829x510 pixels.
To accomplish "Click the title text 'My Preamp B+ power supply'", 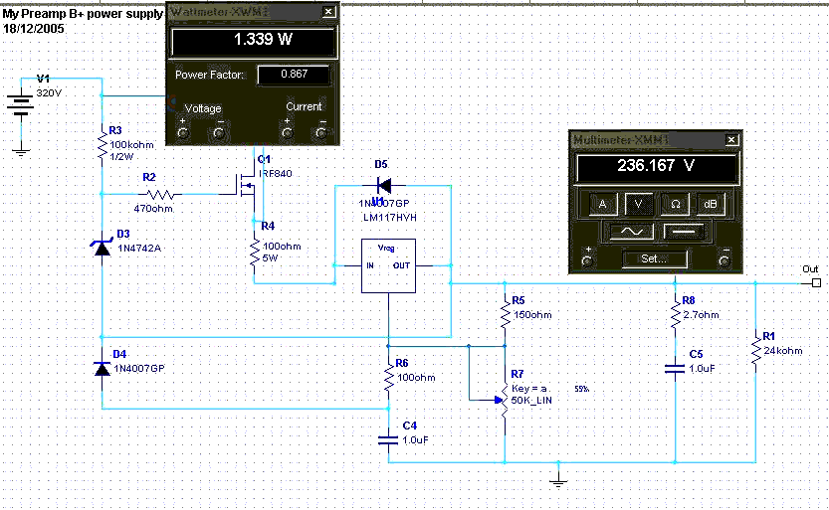I will coord(83,14).
